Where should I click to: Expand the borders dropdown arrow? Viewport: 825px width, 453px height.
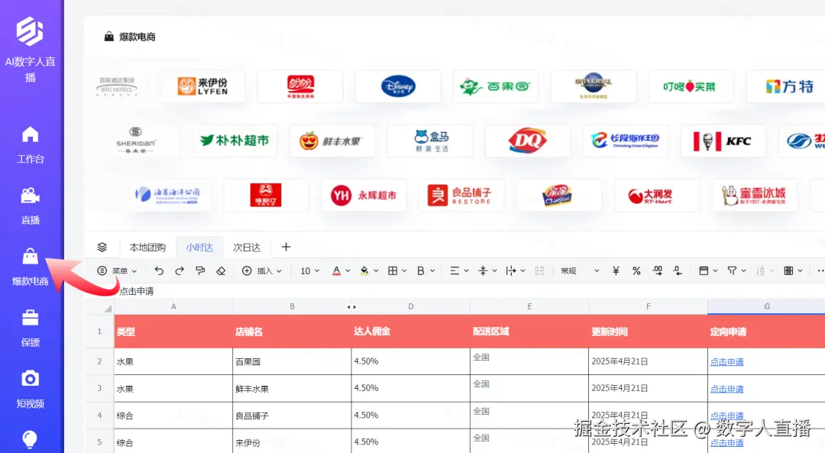coord(404,271)
